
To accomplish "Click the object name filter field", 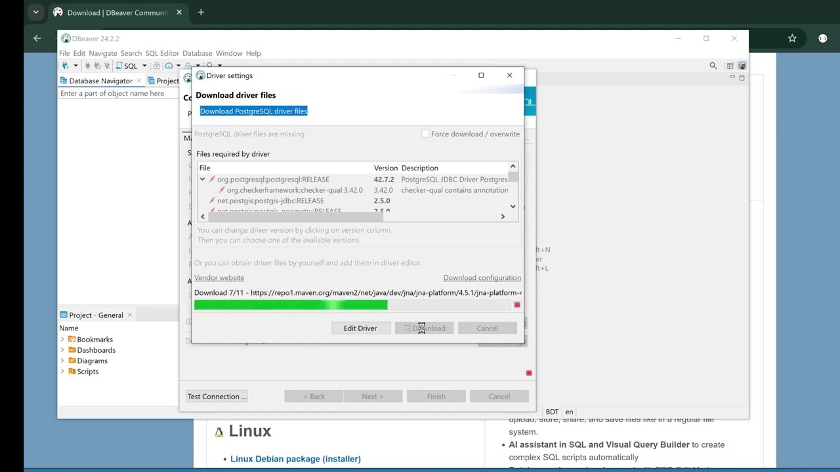I will (x=118, y=93).
